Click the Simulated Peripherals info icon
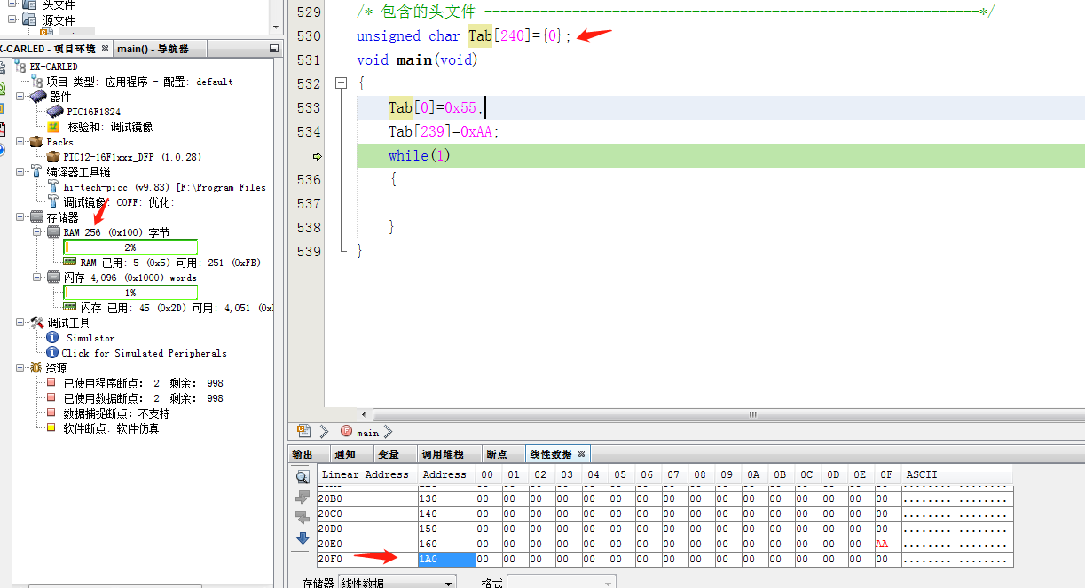This screenshot has width=1085, height=588. (x=52, y=353)
